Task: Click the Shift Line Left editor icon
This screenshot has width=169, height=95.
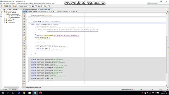Action: (65, 12)
